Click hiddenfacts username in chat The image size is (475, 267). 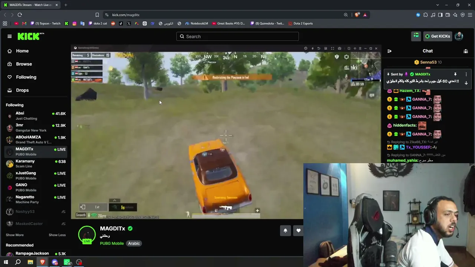pyautogui.click(x=404, y=125)
